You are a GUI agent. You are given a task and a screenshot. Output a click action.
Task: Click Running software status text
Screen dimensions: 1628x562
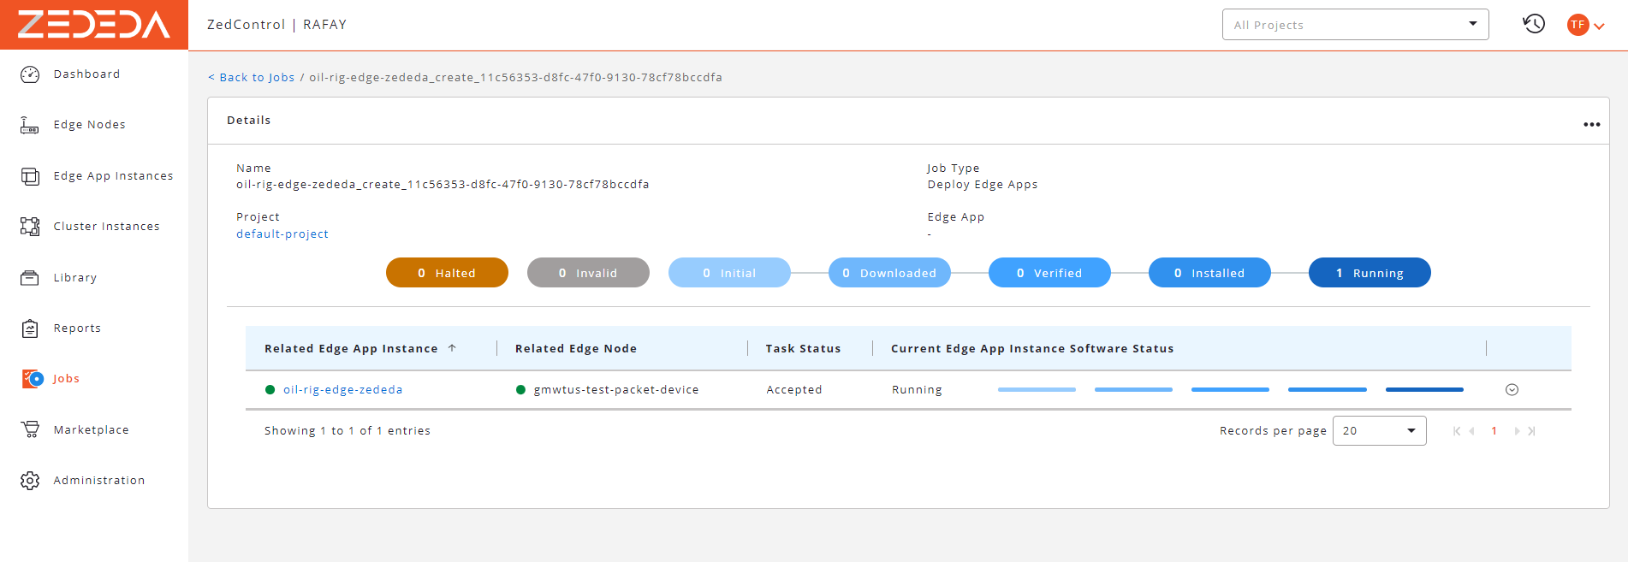pos(917,390)
